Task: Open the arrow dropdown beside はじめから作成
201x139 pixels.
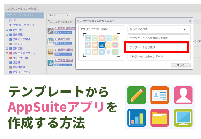Action: point(184,29)
